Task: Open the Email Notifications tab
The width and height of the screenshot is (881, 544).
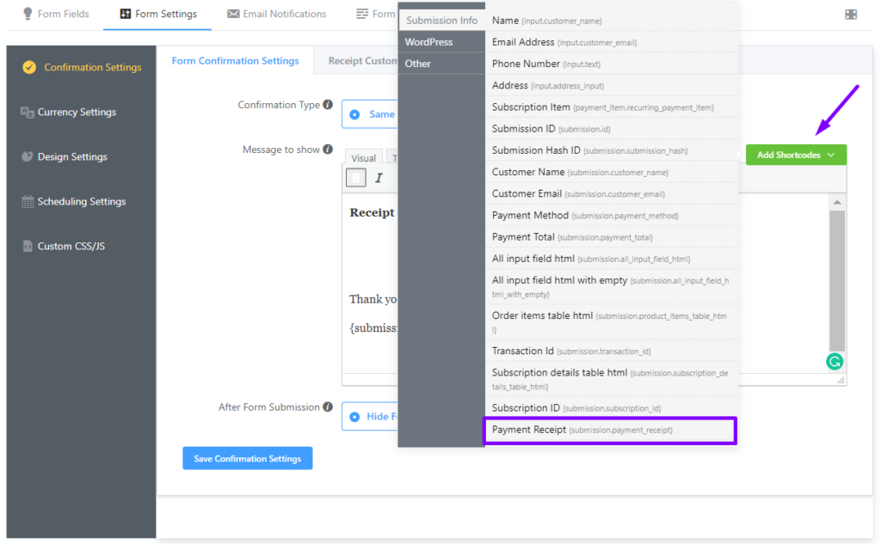Action: click(x=276, y=14)
